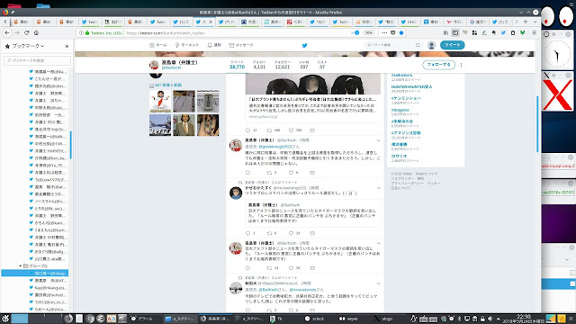
Task: Open メッセージ direct messages
Action: [x=241, y=45]
